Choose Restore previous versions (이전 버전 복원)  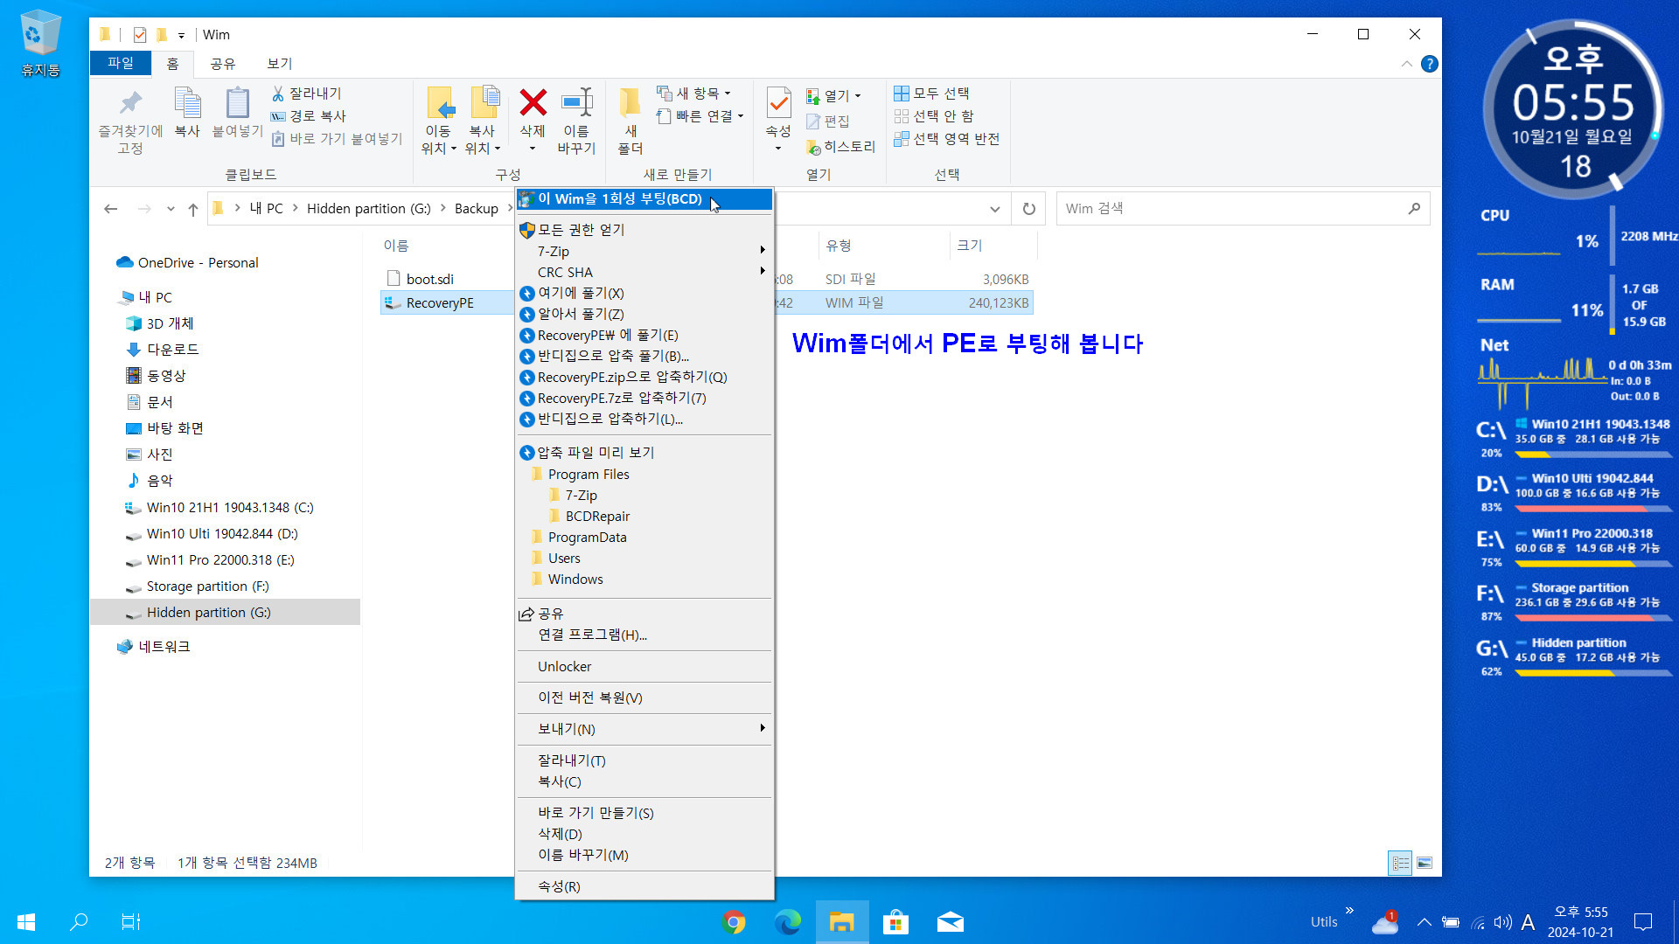click(644, 698)
